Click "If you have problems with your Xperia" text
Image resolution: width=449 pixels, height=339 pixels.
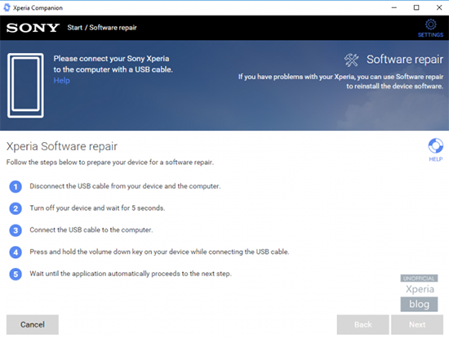click(x=340, y=82)
